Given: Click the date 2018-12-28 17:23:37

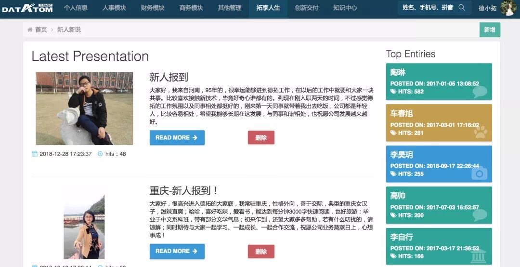Looking at the screenshot, I should (x=65, y=154).
